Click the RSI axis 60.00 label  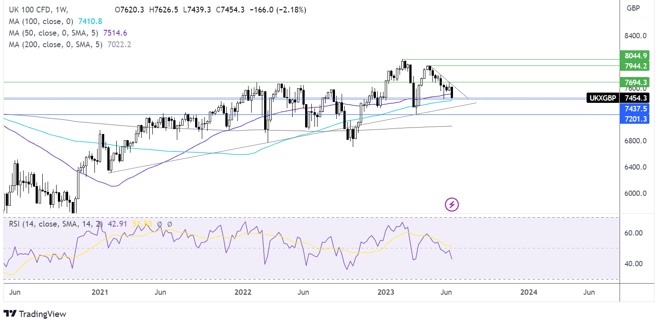(633, 233)
